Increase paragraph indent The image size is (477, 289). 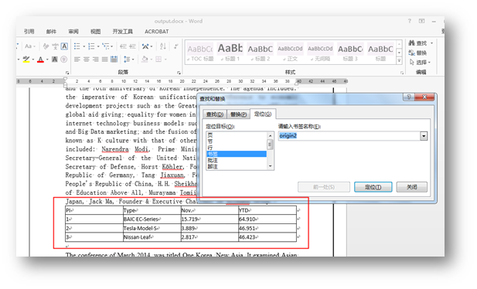click(x=132, y=46)
